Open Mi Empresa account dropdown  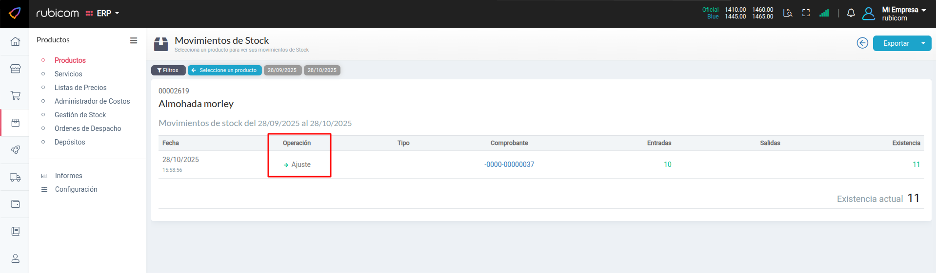tap(904, 13)
